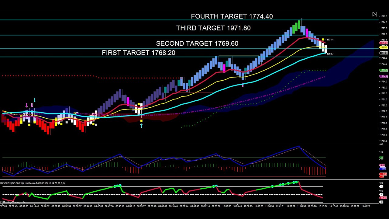Viewport: 389px width, 219px height.
Task: Toggle the cyan up arrow below the pullback candle
Action: pyautogui.click(x=141, y=126)
